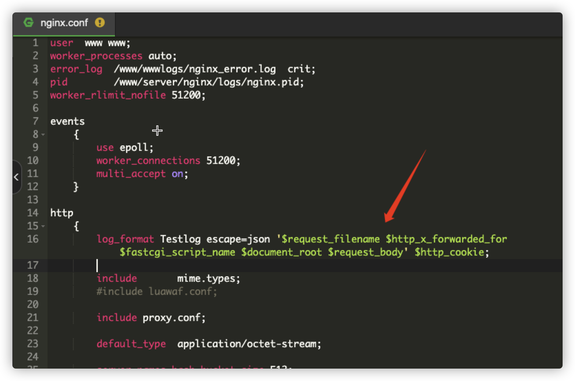Viewport: 575px width, 381px height.
Task: Click 'use' keyword on line 9
Action: coord(105,147)
